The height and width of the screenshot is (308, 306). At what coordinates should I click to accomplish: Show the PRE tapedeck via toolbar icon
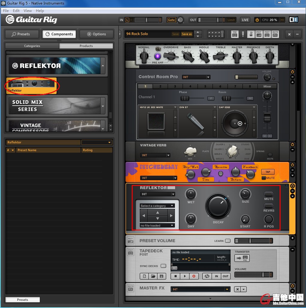235,34
